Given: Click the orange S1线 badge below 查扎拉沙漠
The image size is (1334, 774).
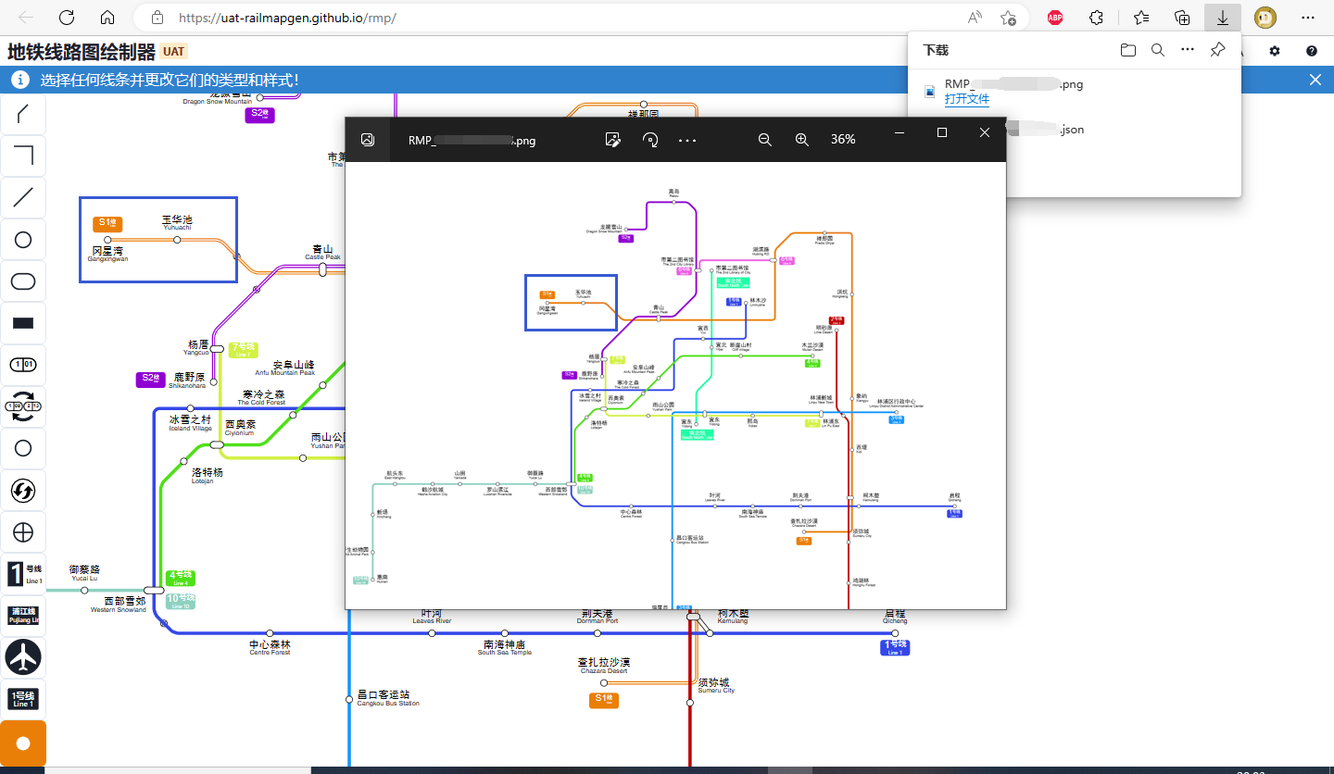Looking at the screenshot, I should (604, 700).
